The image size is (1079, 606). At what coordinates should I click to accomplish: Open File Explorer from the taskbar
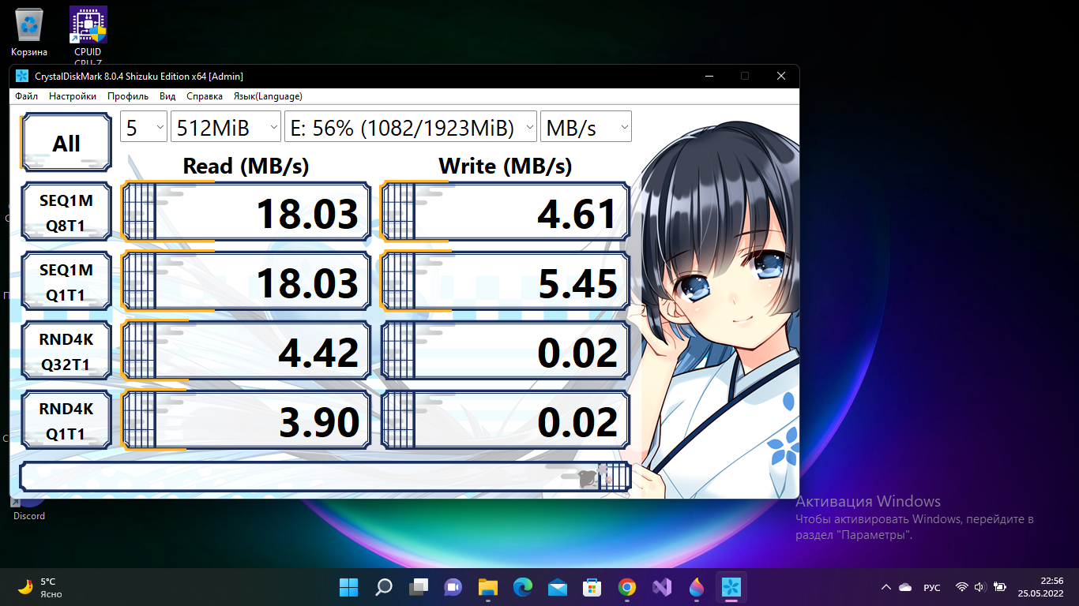pyautogui.click(x=487, y=587)
